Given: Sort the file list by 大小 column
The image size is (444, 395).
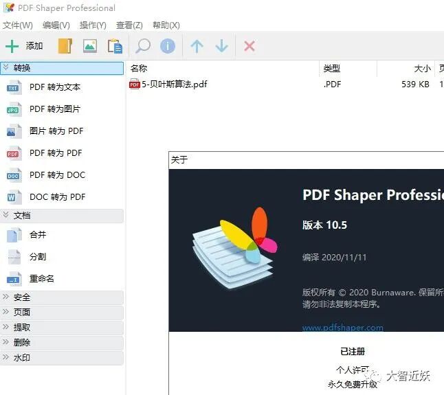Looking at the screenshot, I should point(406,69).
